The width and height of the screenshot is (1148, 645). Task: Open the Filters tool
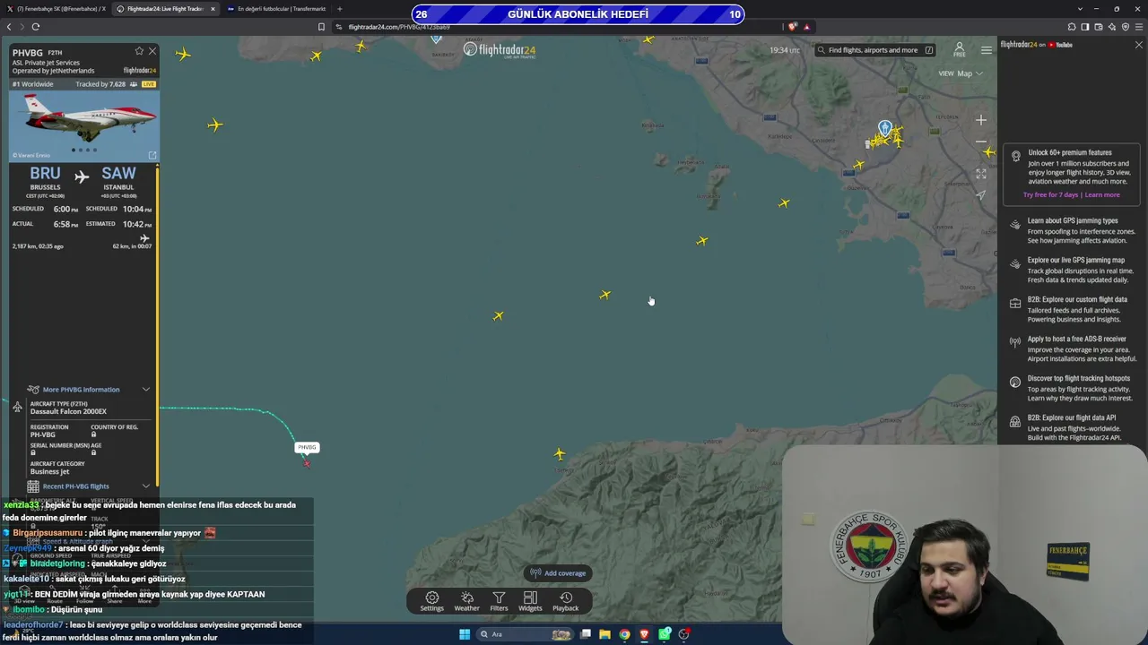(499, 601)
